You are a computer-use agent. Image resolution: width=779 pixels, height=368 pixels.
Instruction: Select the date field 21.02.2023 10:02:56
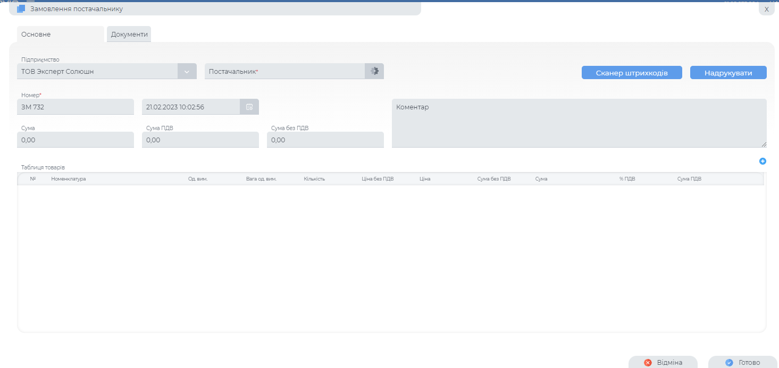point(191,107)
